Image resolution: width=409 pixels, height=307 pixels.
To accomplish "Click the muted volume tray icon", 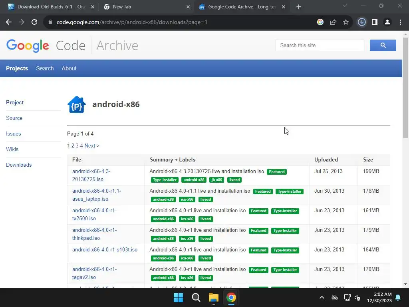I will 357,297.
